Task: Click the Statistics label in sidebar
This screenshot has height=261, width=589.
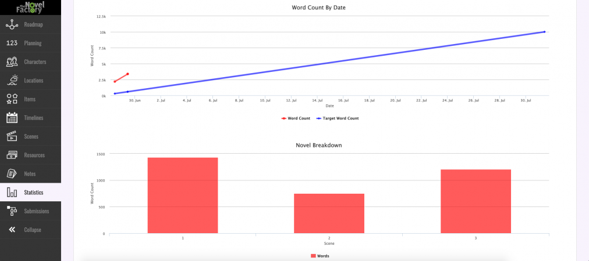Action: click(34, 193)
